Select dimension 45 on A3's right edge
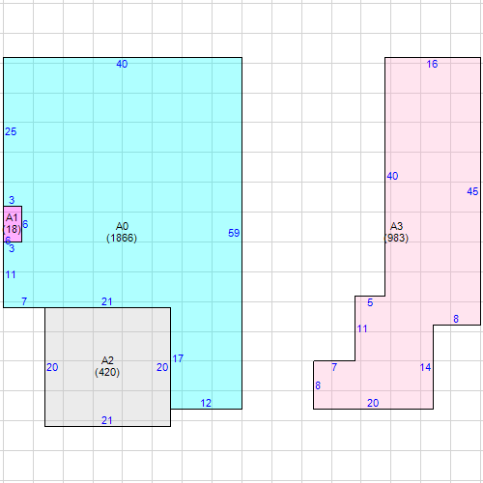Image resolution: width=483 pixels, height=483 pixels. pyautogui.click(x=472, y=191)
